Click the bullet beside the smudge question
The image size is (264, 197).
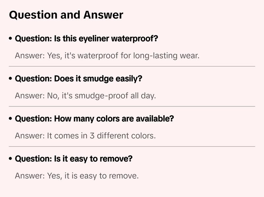pyautogui.click(x=11, y=79)
